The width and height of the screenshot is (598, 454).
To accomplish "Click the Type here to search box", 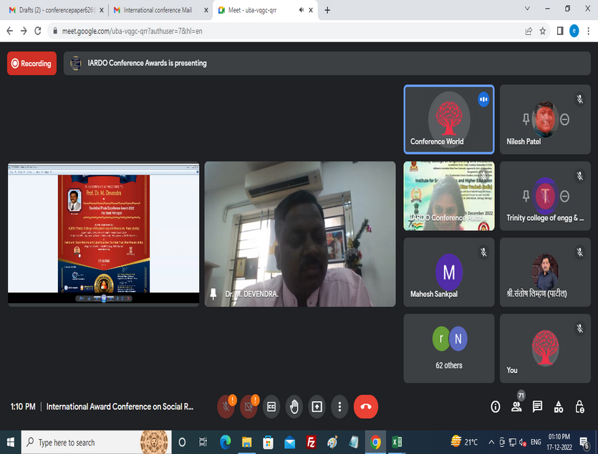I will point(96,442).
